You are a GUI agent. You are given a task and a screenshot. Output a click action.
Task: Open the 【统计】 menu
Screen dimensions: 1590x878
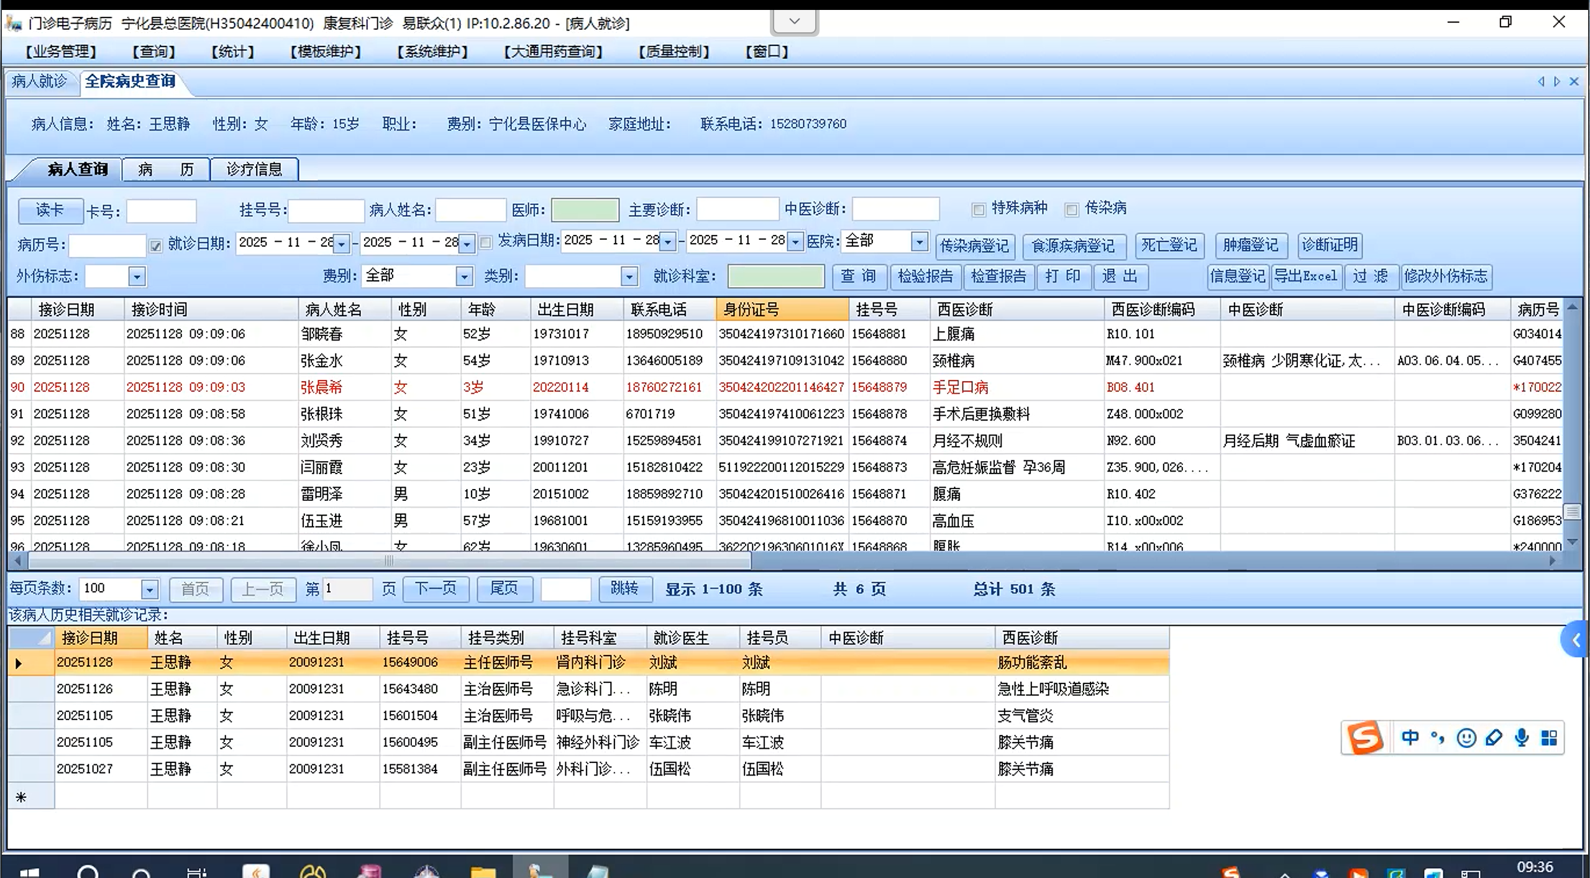pyautogui.click(x=232, y=52)
